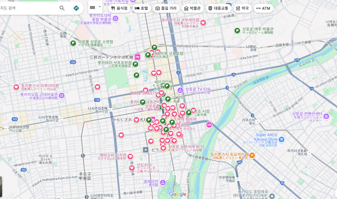The image size is (337, 199).
Task: Open the 홋카이도대학 종합 박물관 museum marker
Action: 115,19
